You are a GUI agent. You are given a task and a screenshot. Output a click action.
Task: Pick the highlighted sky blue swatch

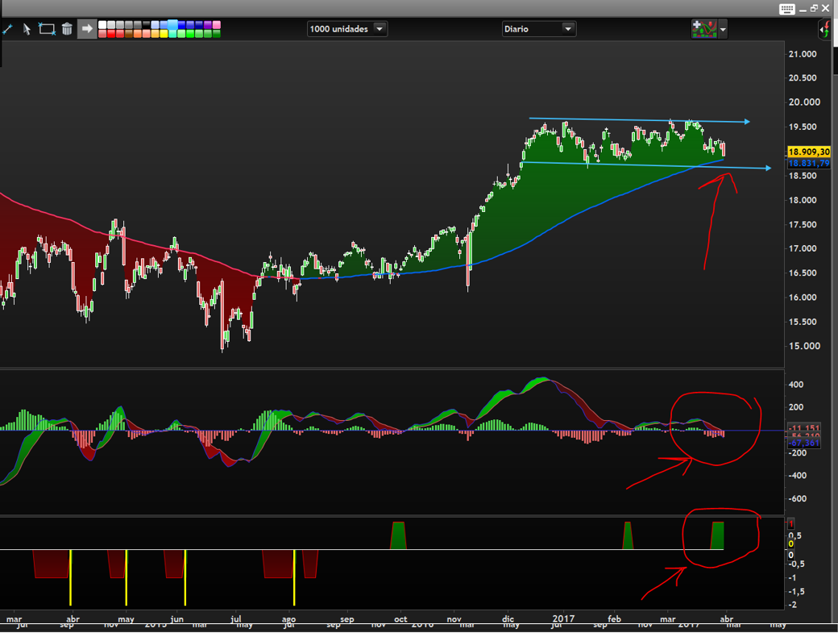pos(172,24)
